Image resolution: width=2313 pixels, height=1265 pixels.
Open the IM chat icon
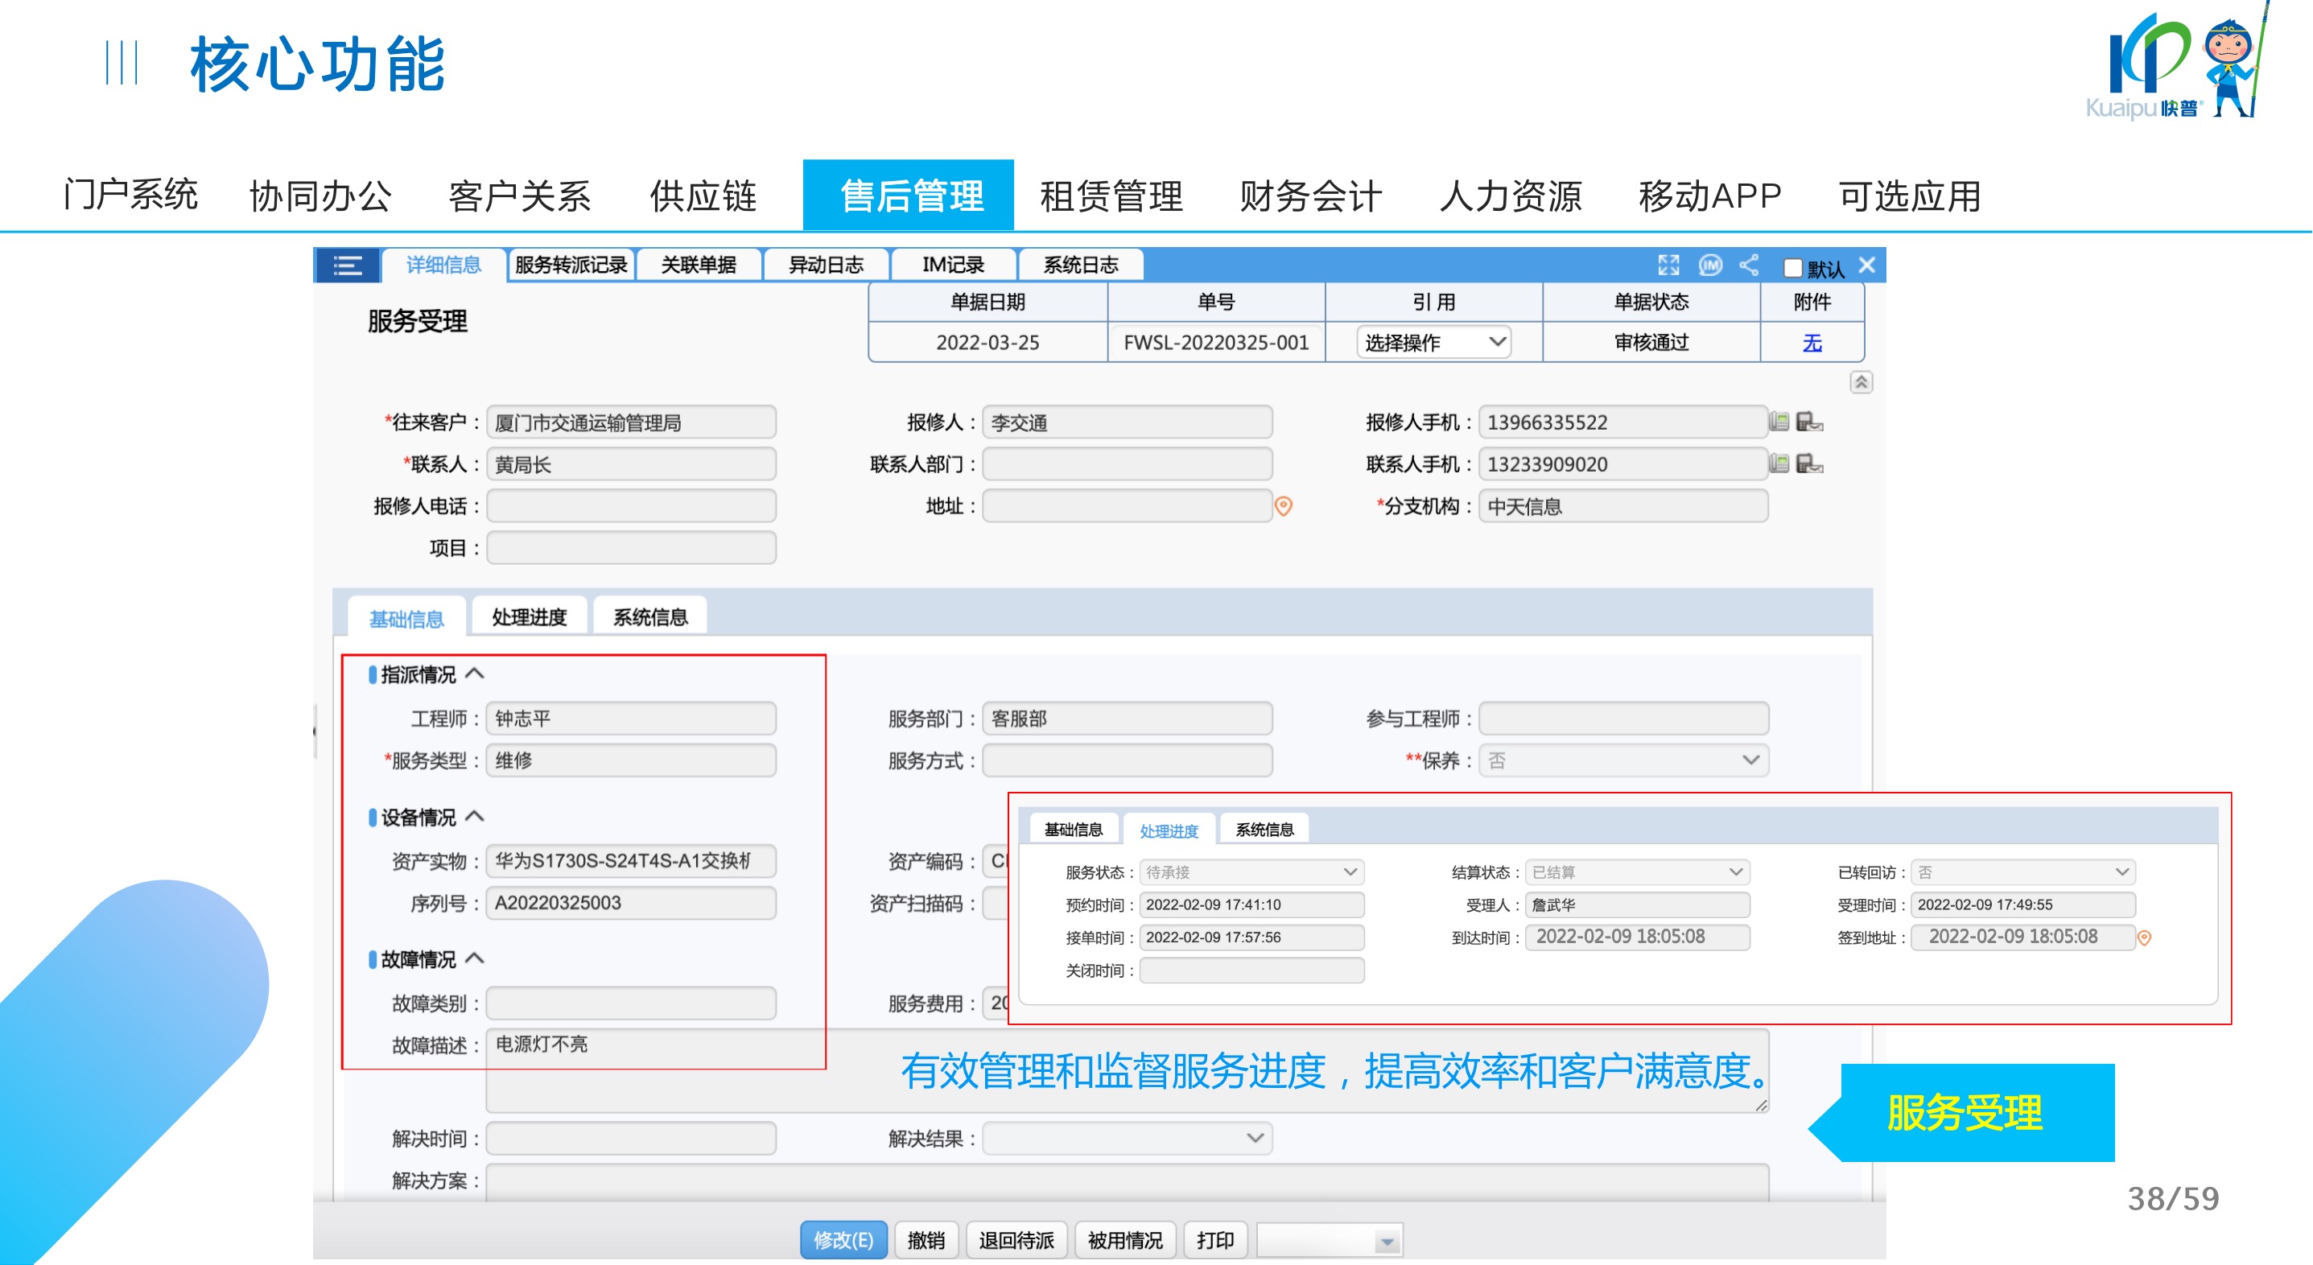click(1710, 265)
